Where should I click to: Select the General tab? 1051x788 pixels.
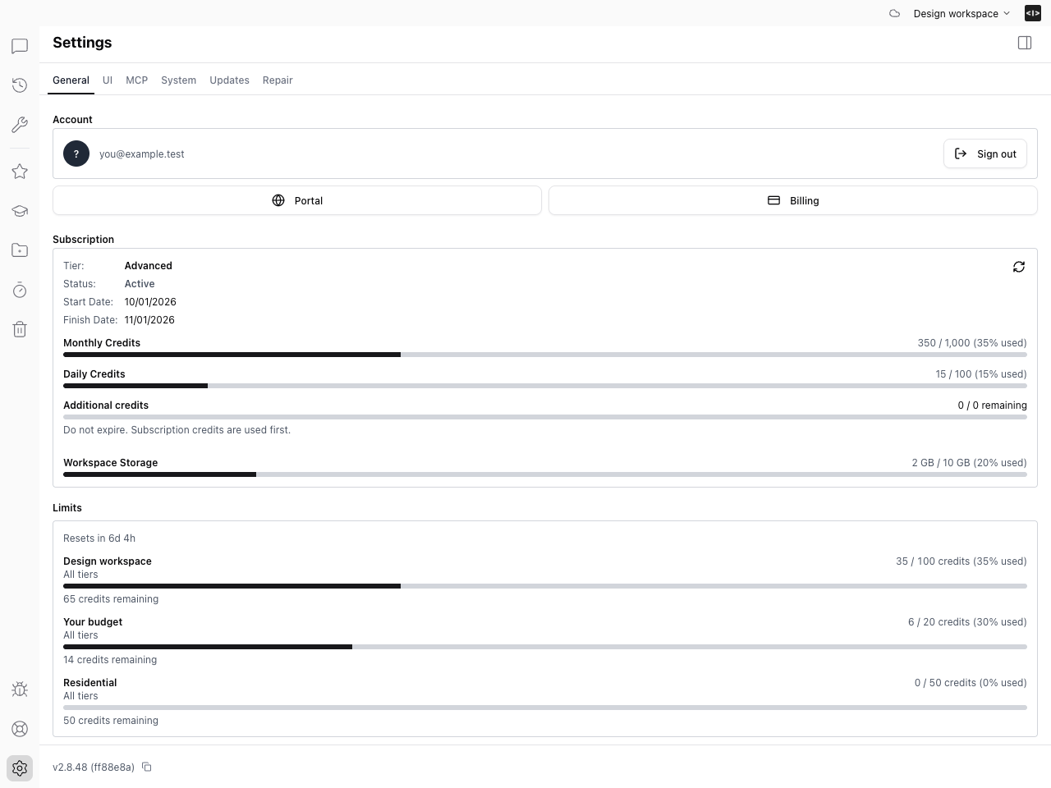click(x=71, y=80)
